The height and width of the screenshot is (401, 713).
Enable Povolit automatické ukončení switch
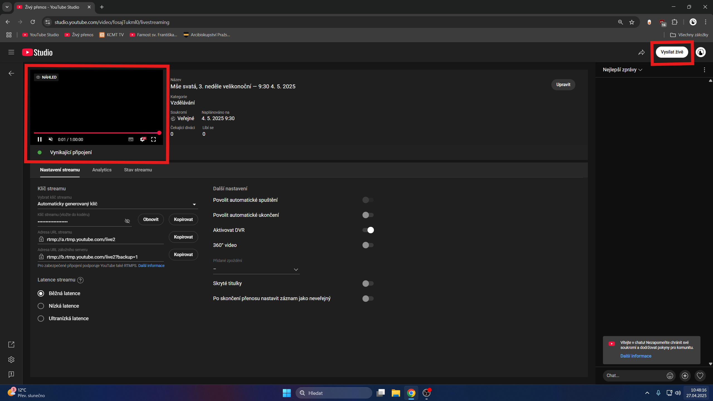click(368, 215)
